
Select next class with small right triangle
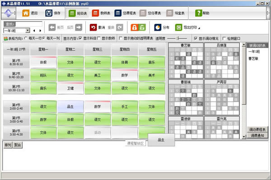coord(40,31)
